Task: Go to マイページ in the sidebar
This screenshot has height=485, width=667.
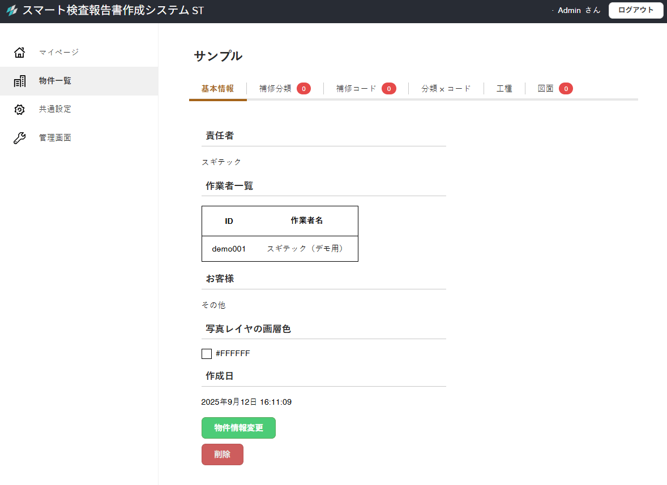Action: pyautogui.click(x=59, y=53)
